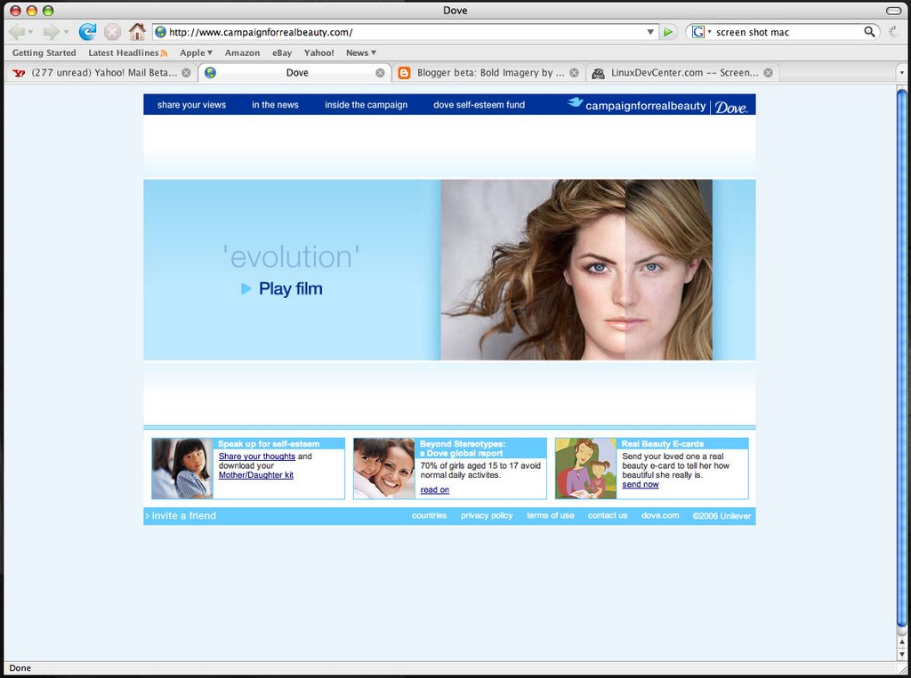911x678 pixels.
Task: Open 'in the news' menu item
Action: pos(275,105)
